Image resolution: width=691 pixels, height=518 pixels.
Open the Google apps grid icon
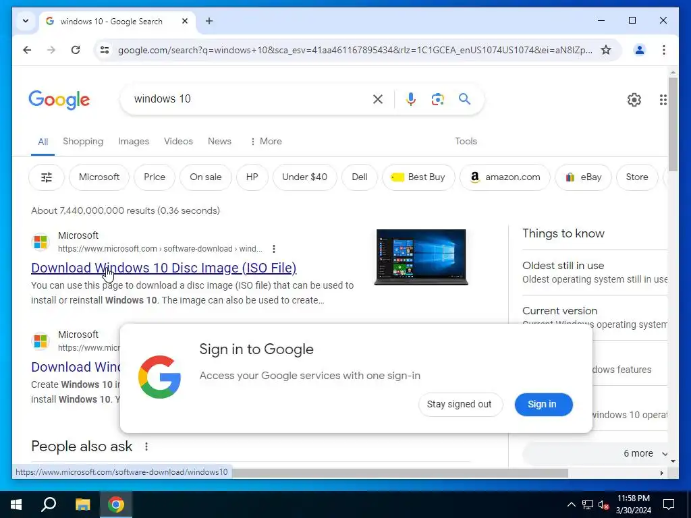click(x=663, y=100)
